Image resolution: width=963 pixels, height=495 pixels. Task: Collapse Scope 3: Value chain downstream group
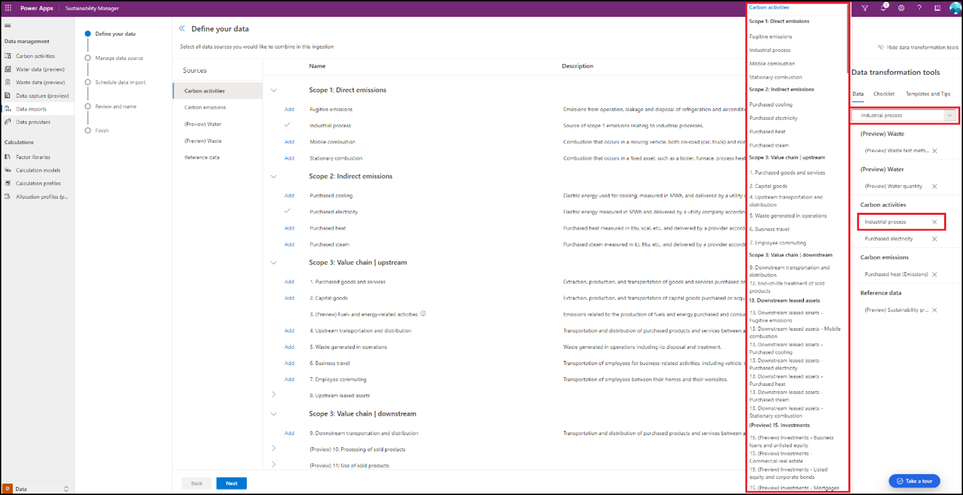tap(274, 414)
